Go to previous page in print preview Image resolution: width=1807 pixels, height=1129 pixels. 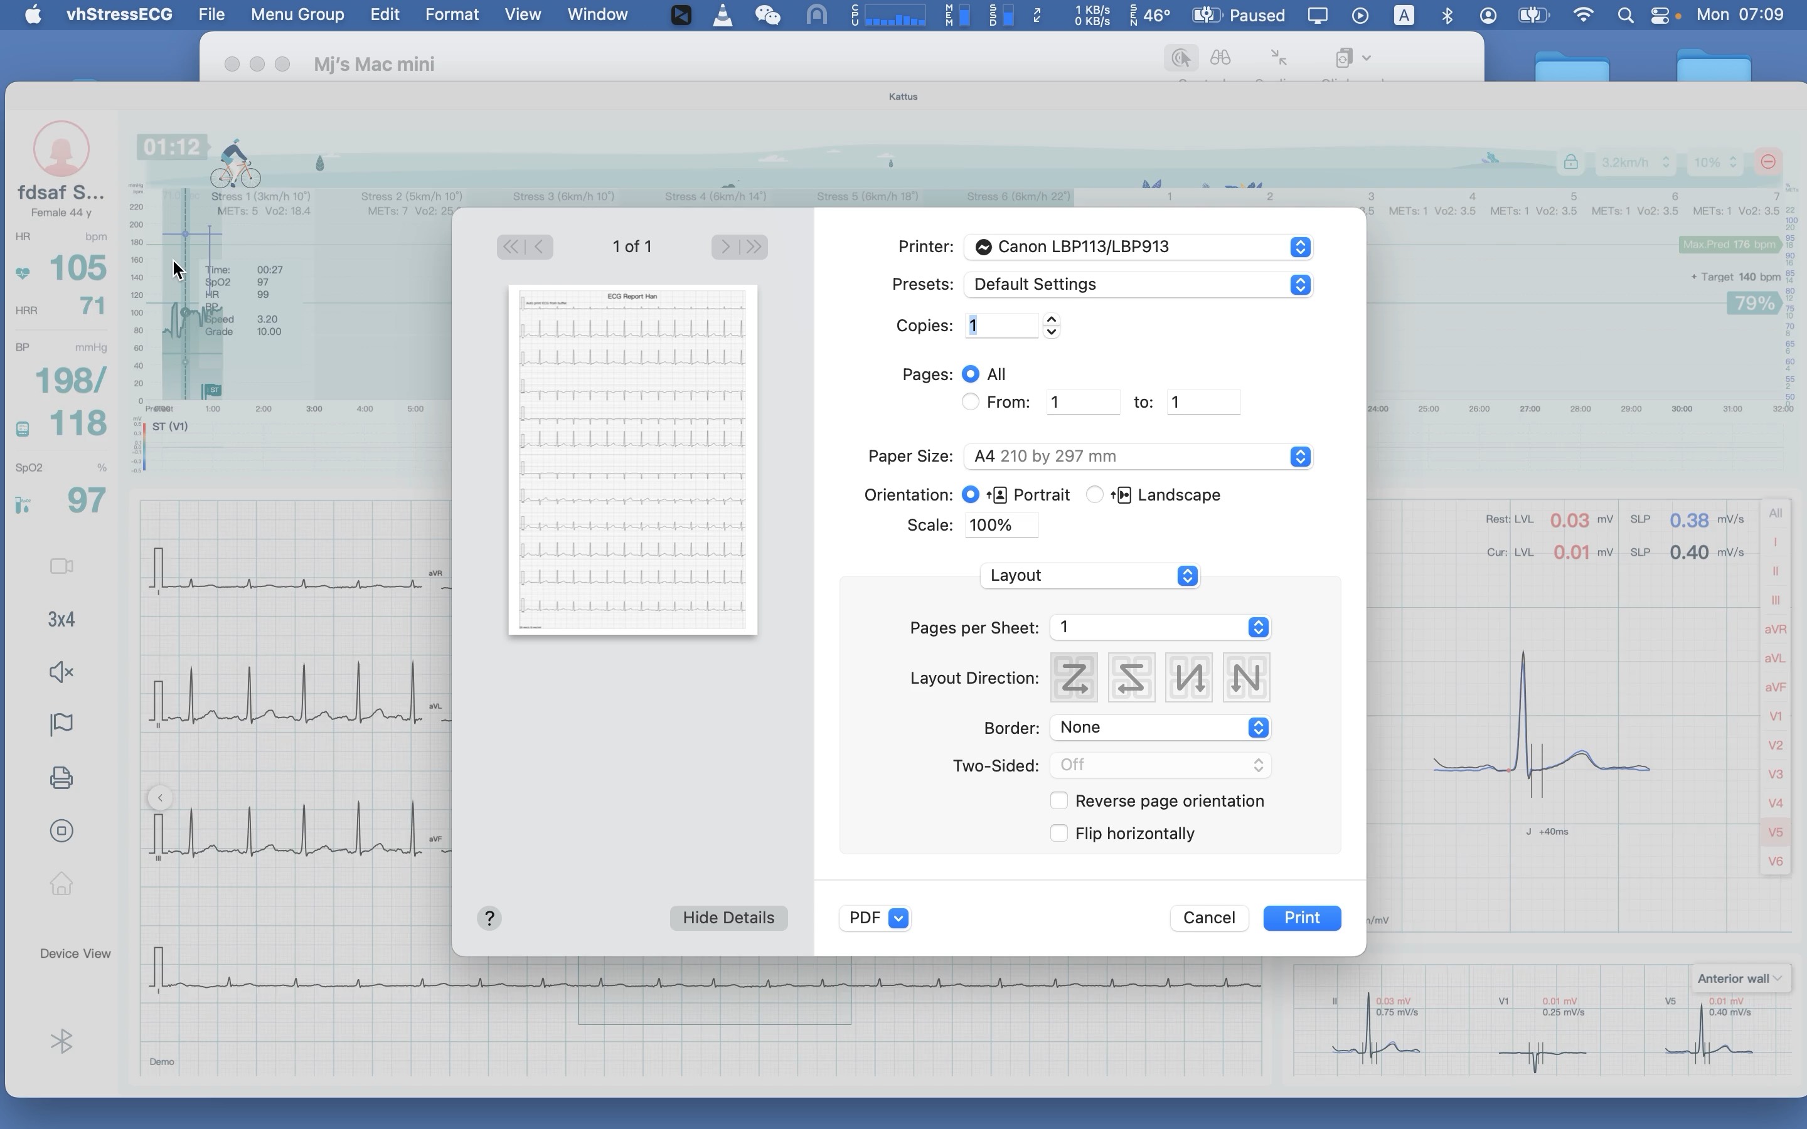[539, 246]
